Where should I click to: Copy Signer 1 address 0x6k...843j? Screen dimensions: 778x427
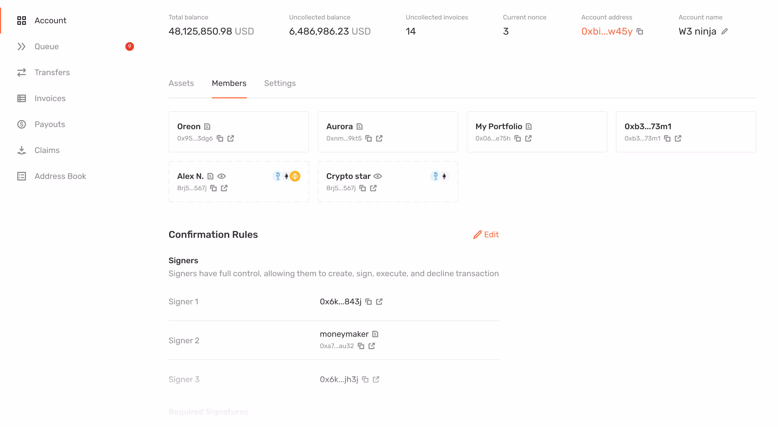(x=368, y=302)
